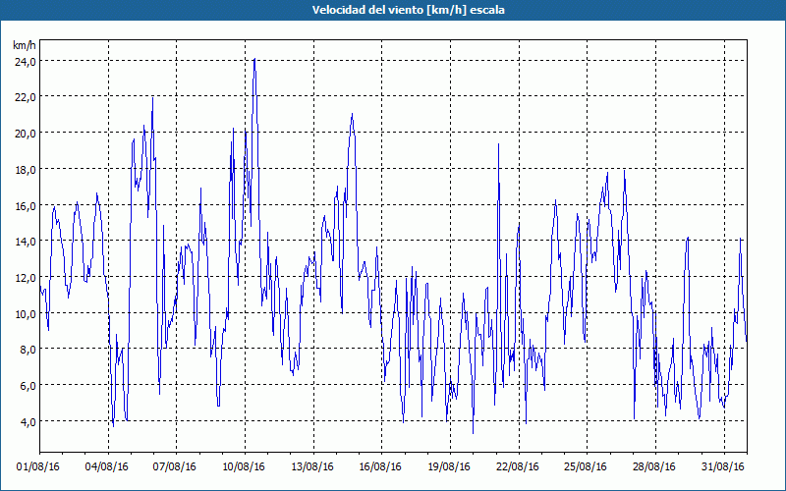The image size is (786, 491).
Task: Click the '8,0' y-axis value
Action: pyautogui.click(x=28, y=350)
